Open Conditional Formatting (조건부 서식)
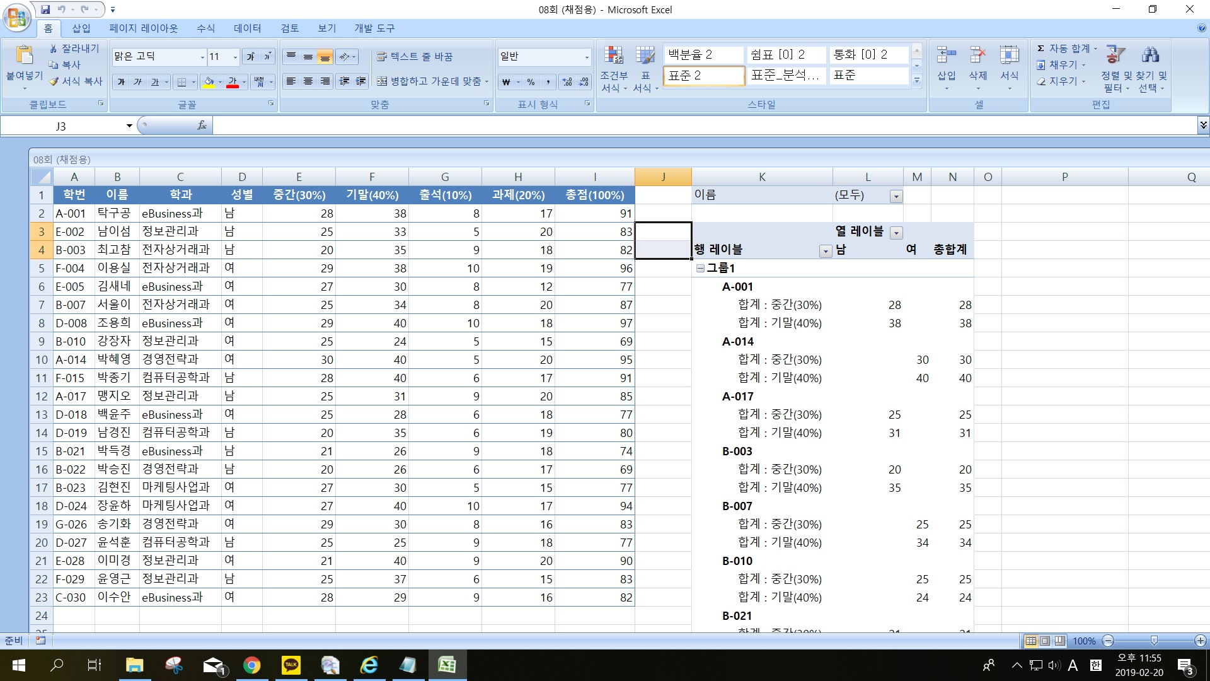The width and height of the screenshot is (1210, 681). coord(613,55)
